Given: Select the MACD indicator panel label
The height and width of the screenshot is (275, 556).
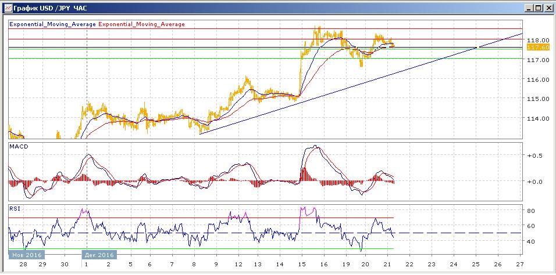Looking at the screenshot, I should 19,147.
